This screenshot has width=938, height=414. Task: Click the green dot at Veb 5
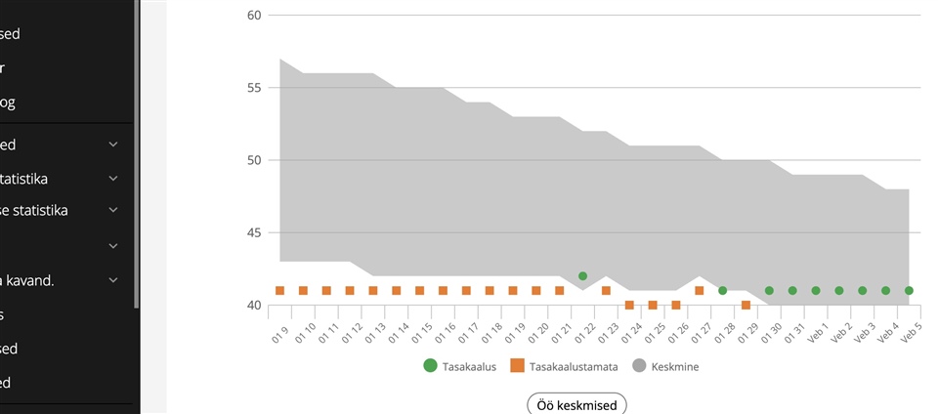910,290
